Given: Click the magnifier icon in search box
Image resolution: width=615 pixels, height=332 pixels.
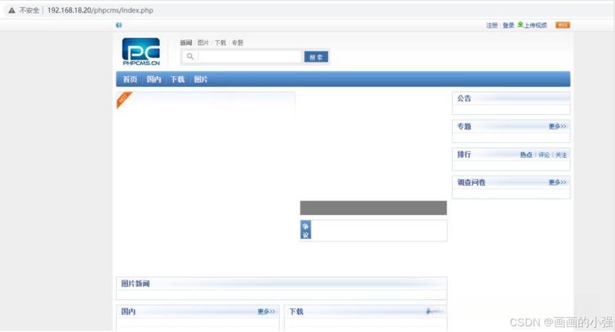Looking at the screenshot, I should [x=190, y=56].
